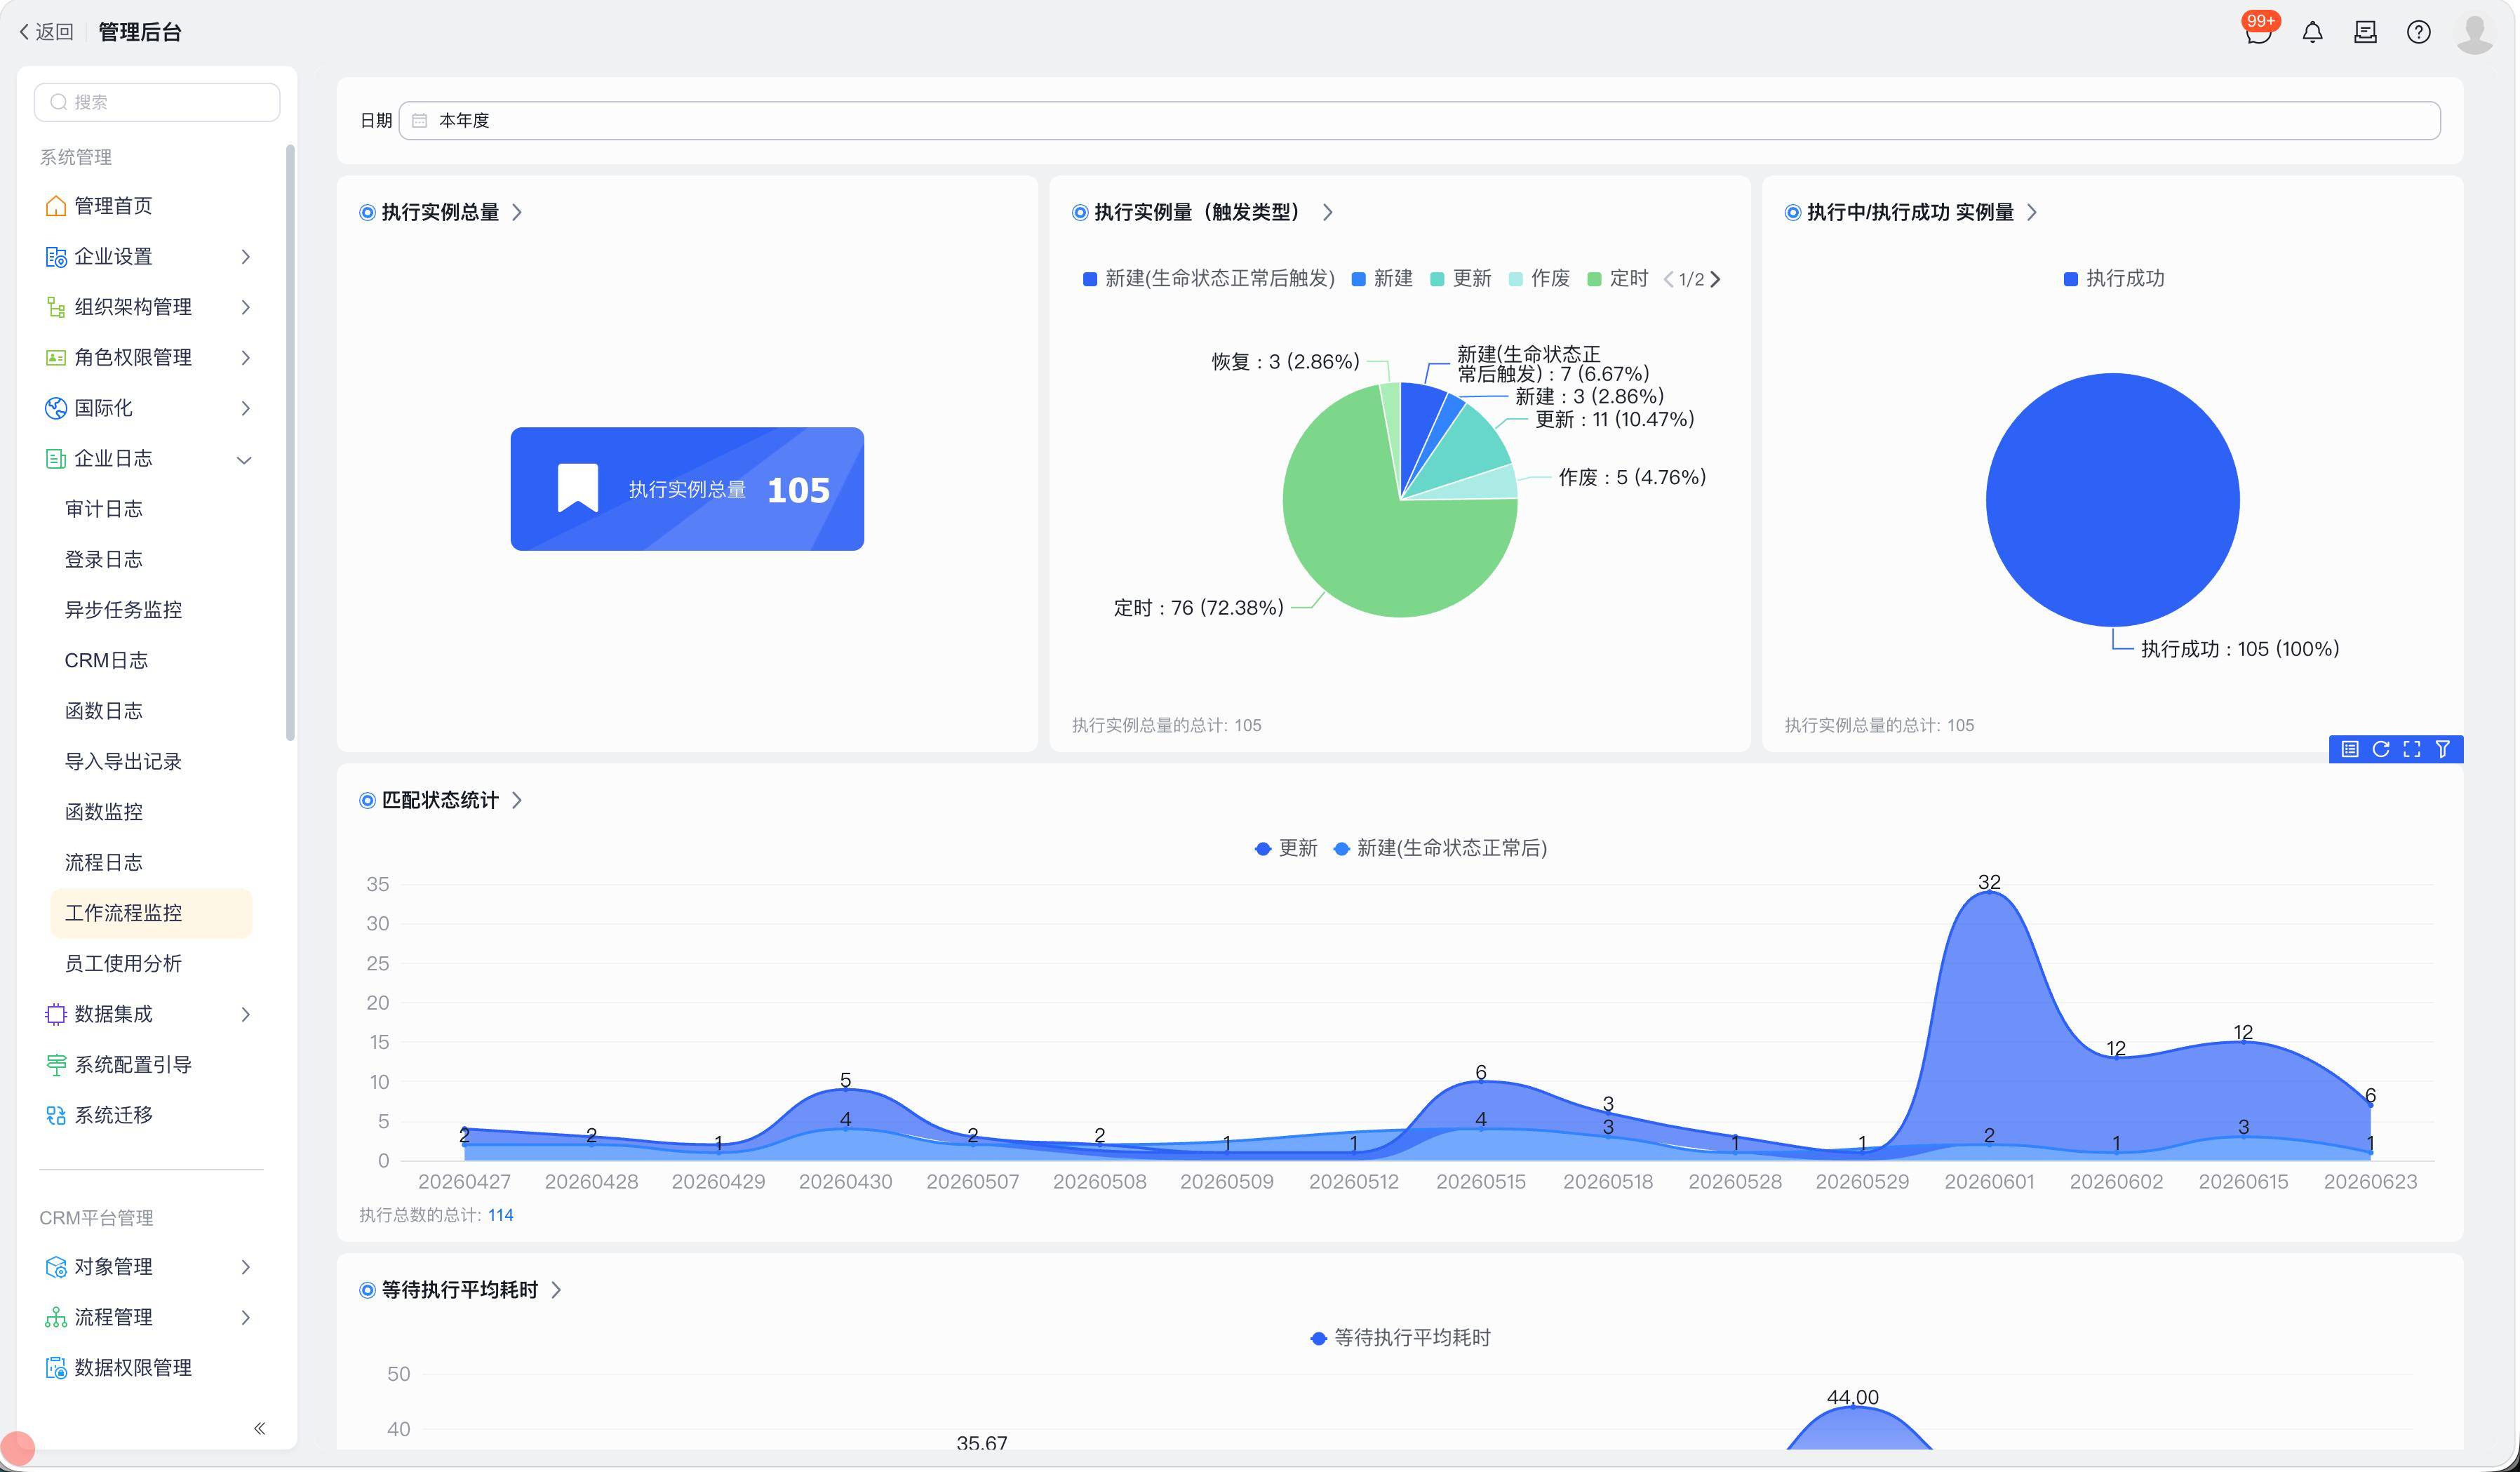The image size is (2520, 1472).
Task: Collapse the sidebar with double-arrow icon
Action: (x=260, y=1428)
